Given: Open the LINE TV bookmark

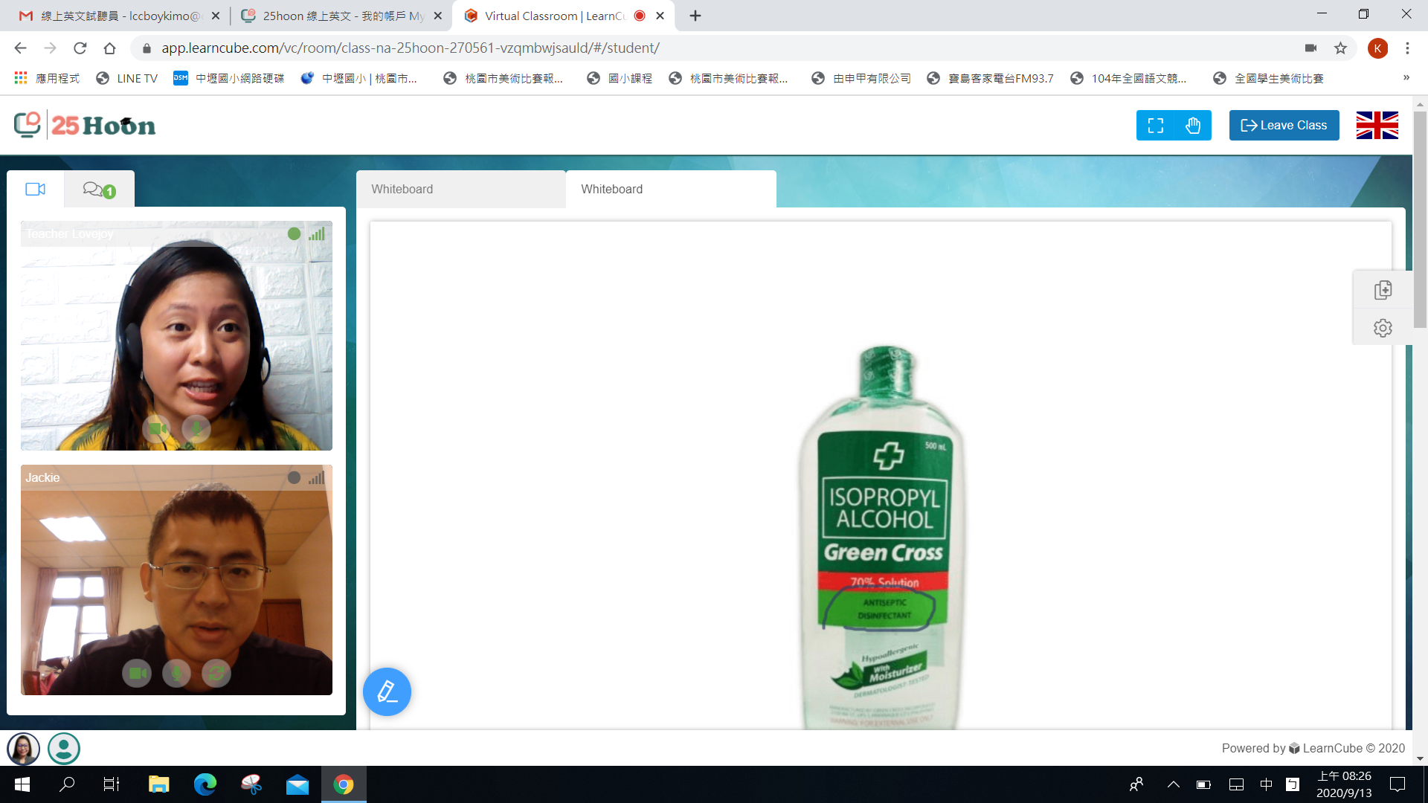Looking at the screenshot, I should pos(126,78).
